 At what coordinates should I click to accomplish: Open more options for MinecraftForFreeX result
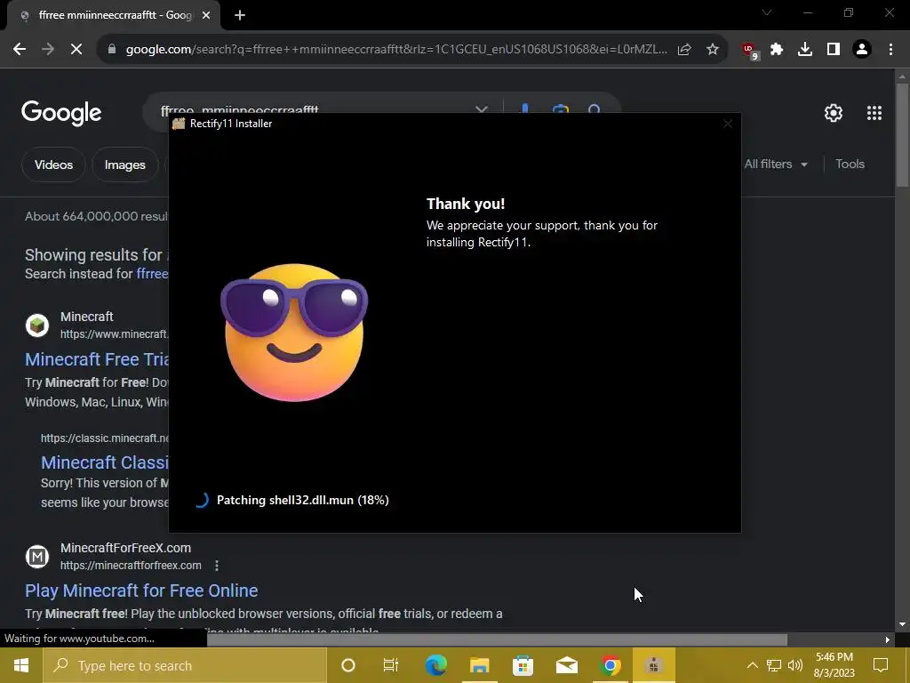point(217,565)
